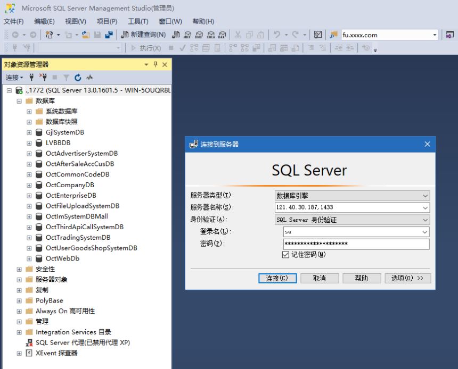Click the 帮助 button in dialog

361,278
